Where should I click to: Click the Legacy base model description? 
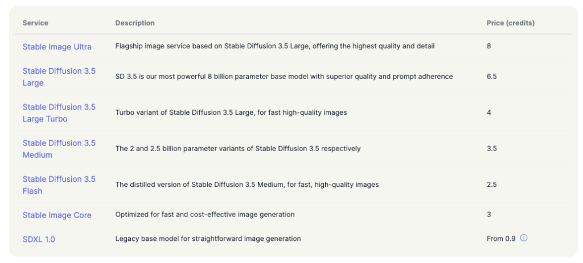[208, 239]
